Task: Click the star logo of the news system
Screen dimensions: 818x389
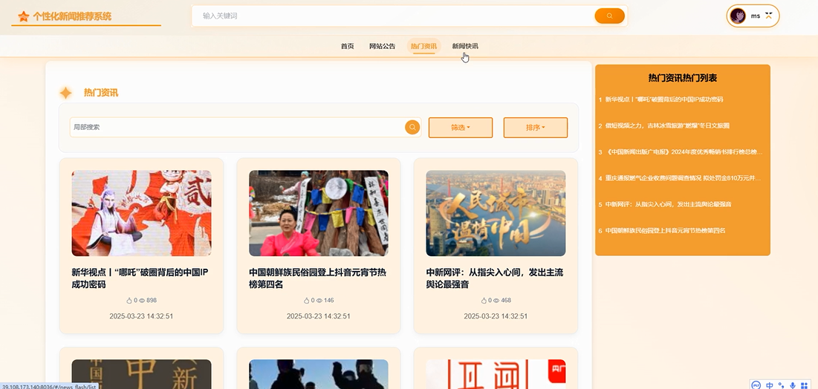Action: tap(24, 16)
